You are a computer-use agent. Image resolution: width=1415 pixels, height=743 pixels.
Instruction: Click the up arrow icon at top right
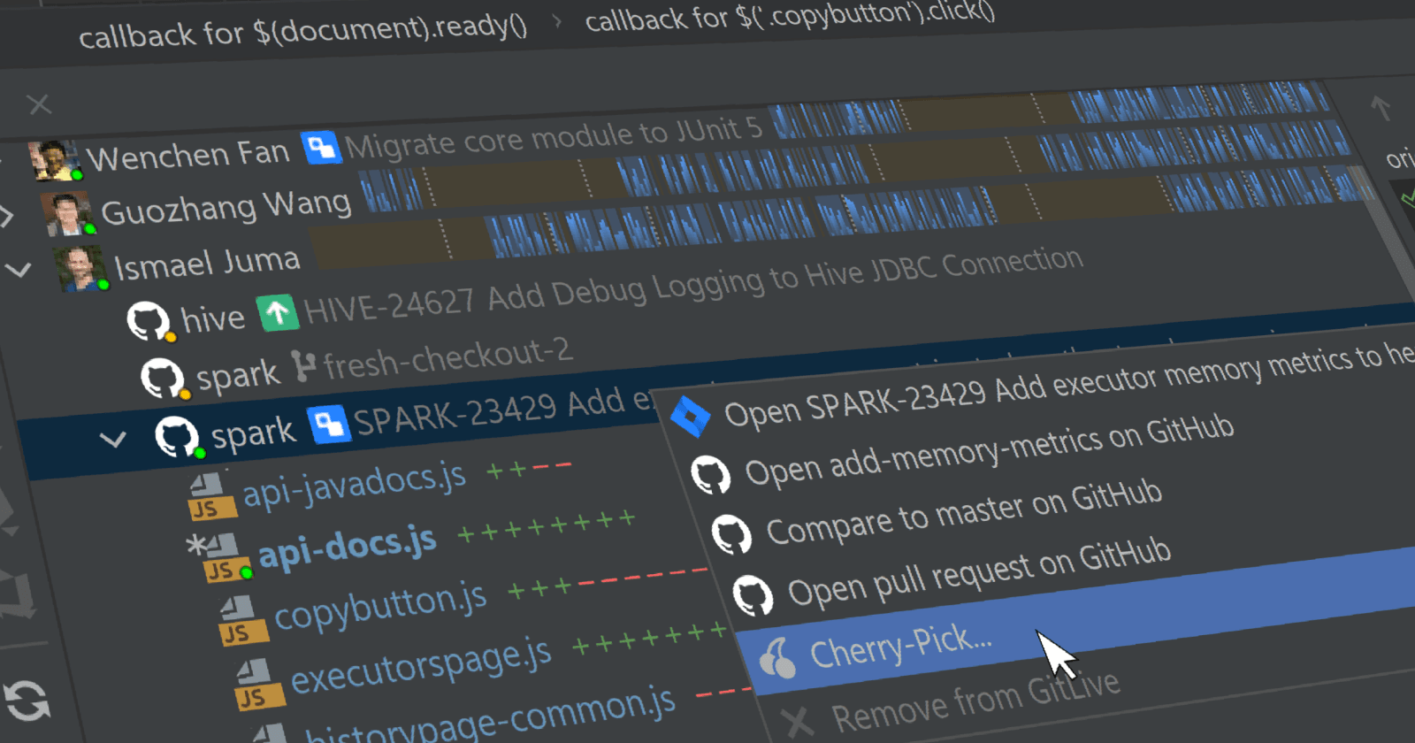tap(1381, 109)
